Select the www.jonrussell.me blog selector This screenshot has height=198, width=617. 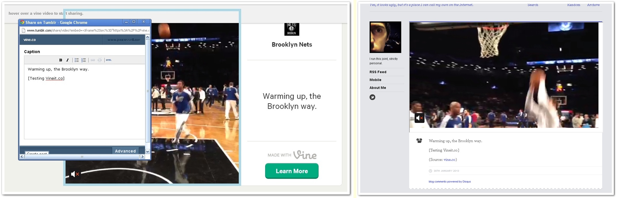pyautogui.click(x=124, y=40)
